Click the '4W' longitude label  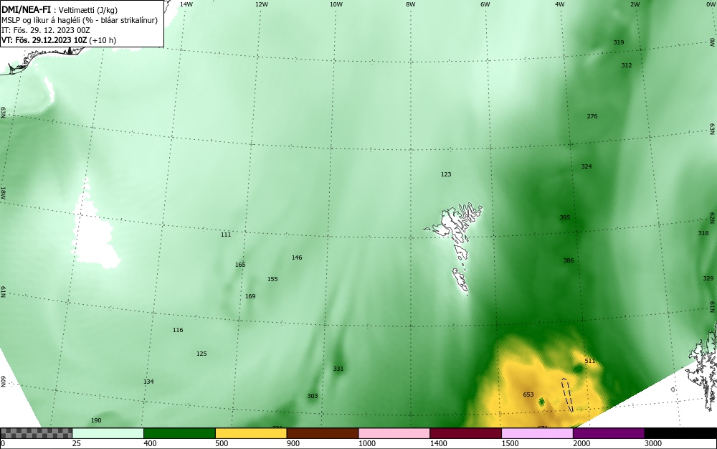coord(560,4)
